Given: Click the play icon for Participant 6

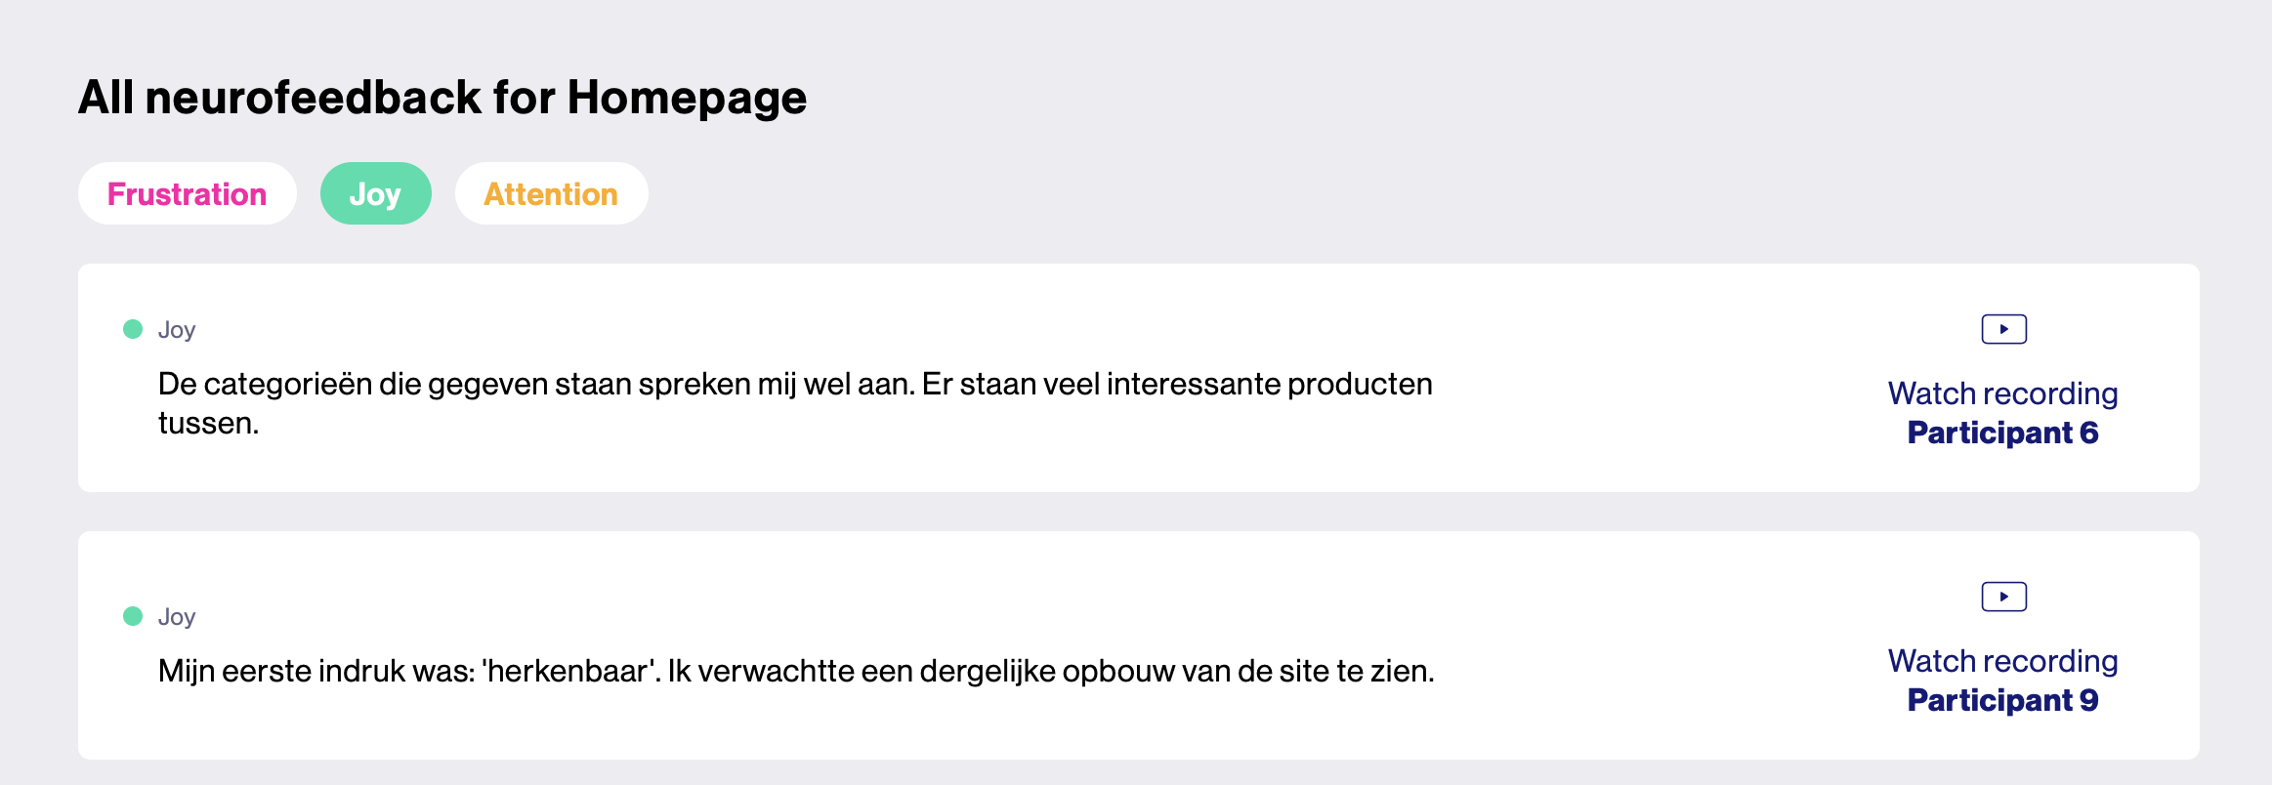Looking at the screenshot, I should coord(2003,329).
